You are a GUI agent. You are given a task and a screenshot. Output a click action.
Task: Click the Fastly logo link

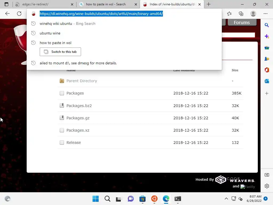click(248, 187)
